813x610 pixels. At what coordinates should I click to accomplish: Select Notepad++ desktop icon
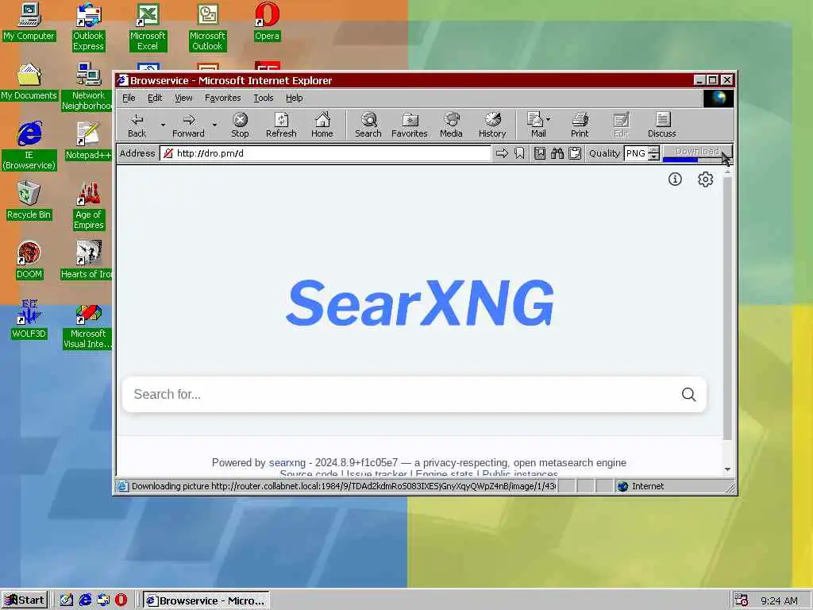pos(88,141)
